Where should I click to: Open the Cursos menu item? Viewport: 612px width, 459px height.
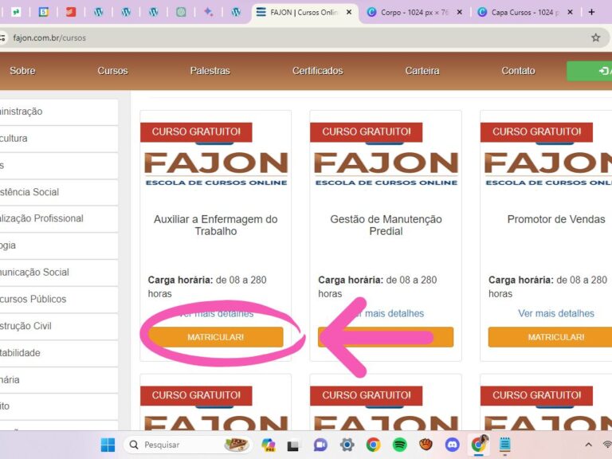coord(112,71)
